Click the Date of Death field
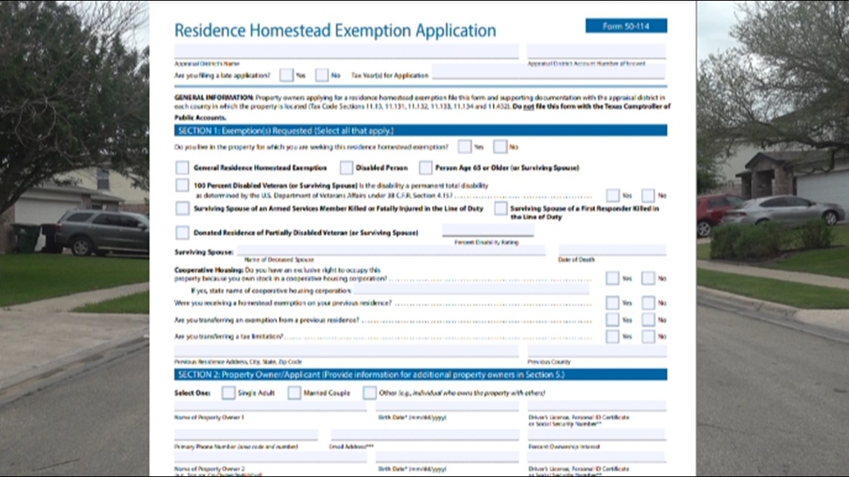The width and height of the screenshot is (849, 477). pyautogui.click(x=612, y=249)
